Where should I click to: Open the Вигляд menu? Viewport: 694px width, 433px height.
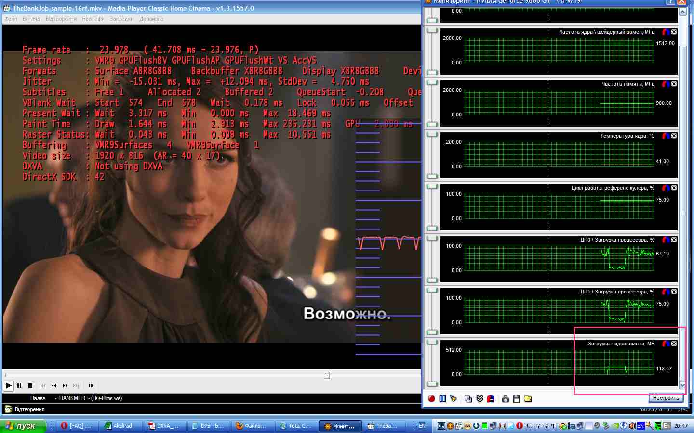(31, 19)
